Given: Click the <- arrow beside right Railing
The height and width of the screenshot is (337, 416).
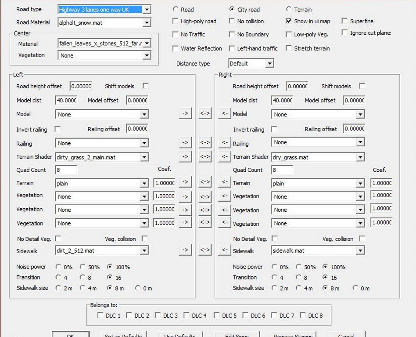Looking at the screenshot, I should pos(225,142).
